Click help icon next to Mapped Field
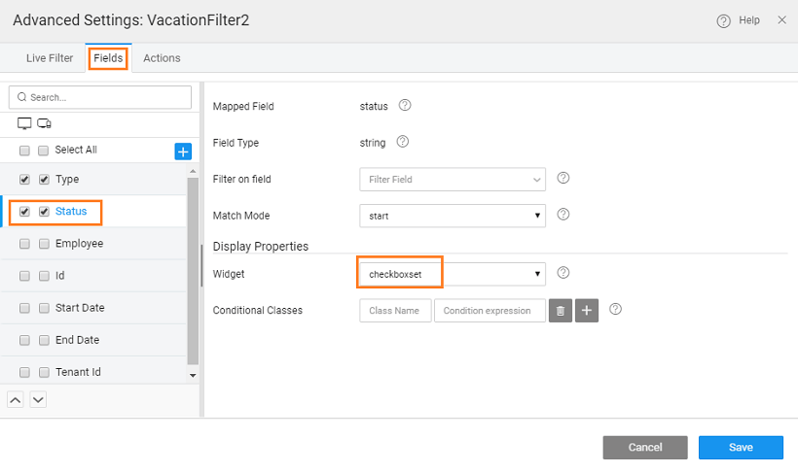Image resolution: width=798 pixels, height=473 pixels. pyautogui.click(x=405, y=106)
